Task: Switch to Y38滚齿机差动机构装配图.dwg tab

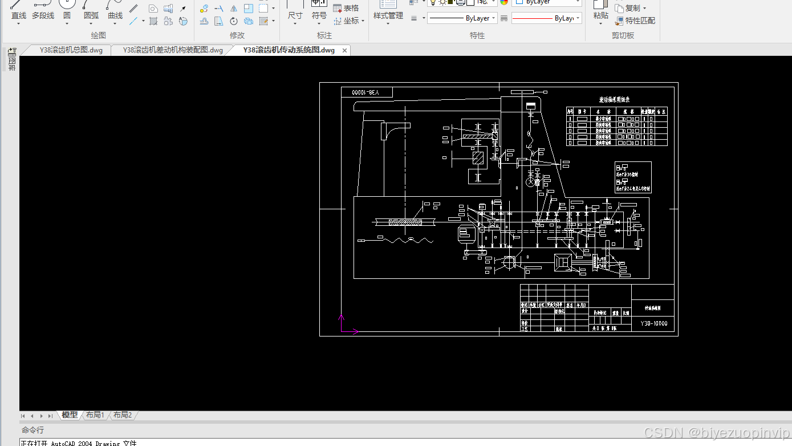Action: (x=173, y=50)
